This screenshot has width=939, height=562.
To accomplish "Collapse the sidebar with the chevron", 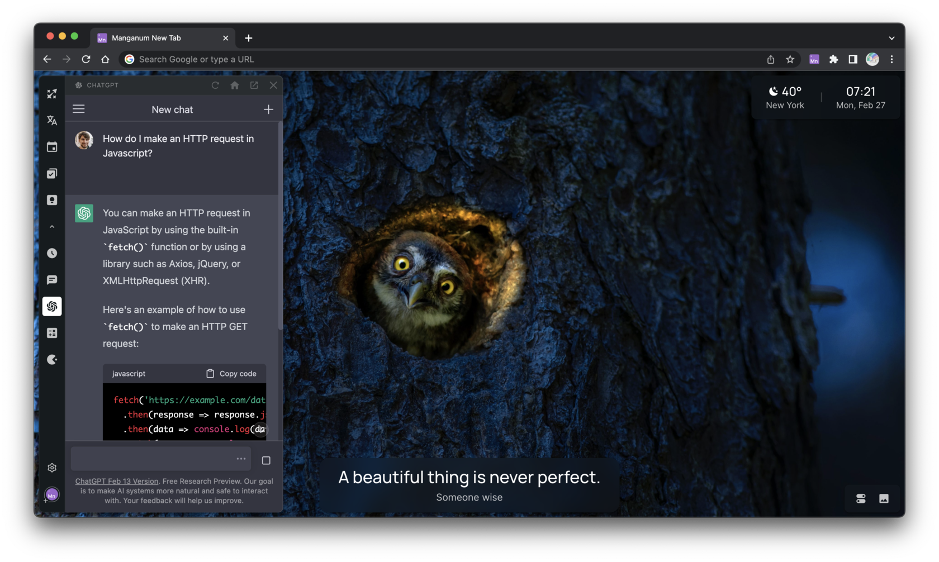I will pyautogui.click(x=52, y=226).
